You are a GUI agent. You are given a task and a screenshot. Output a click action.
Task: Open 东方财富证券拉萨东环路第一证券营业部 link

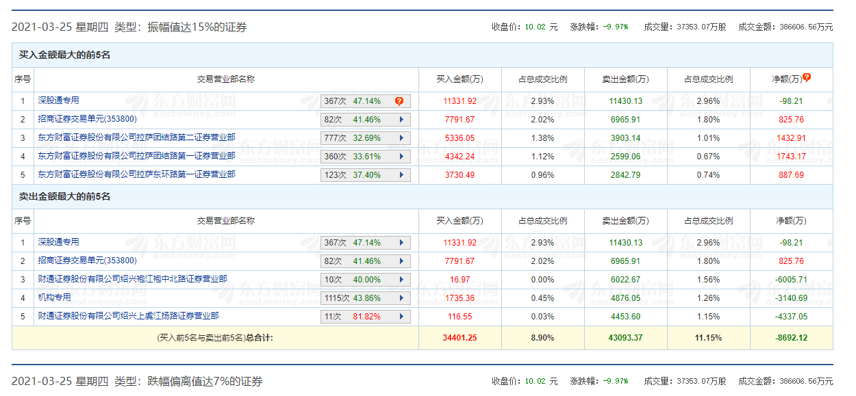[x=136, y=174]
